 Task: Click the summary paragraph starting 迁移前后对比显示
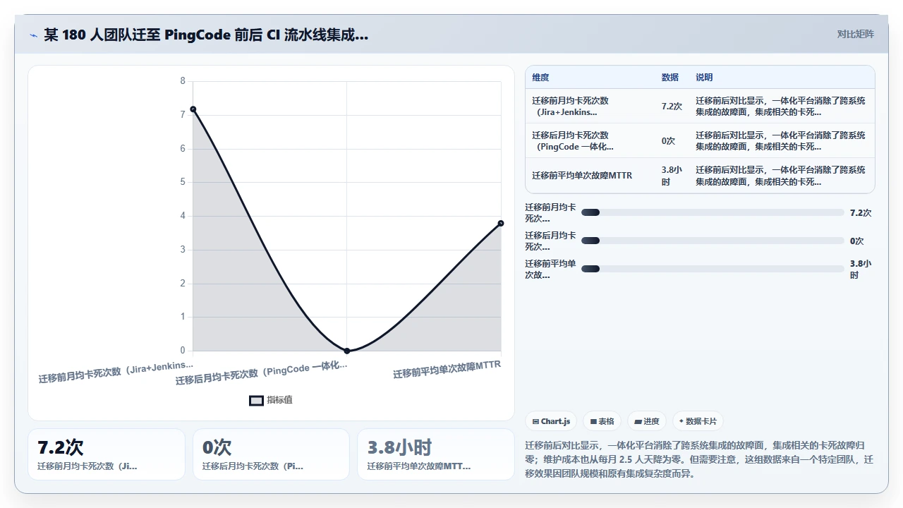click(x=699, y=459)
